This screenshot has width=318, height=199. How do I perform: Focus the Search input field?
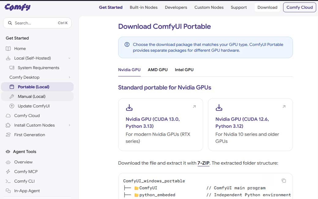pyautogui.click(x=37, y=23)
